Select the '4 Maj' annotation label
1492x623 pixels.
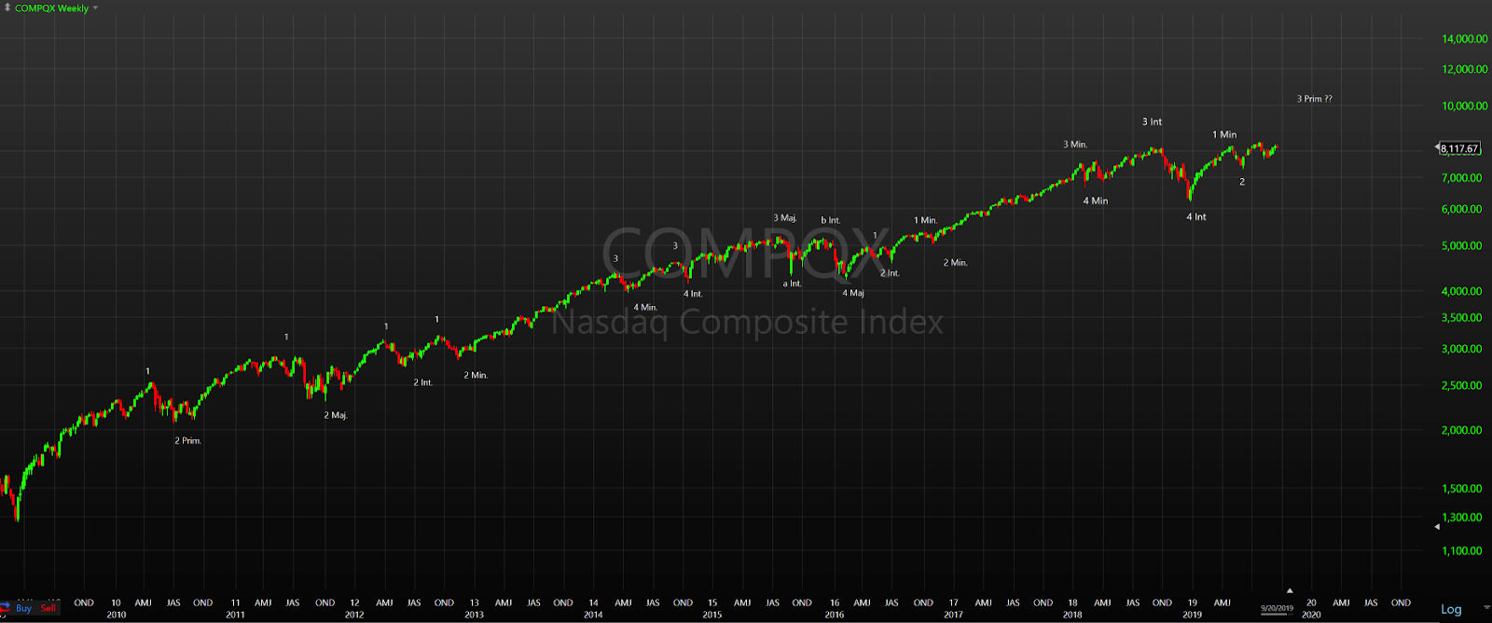853,294
